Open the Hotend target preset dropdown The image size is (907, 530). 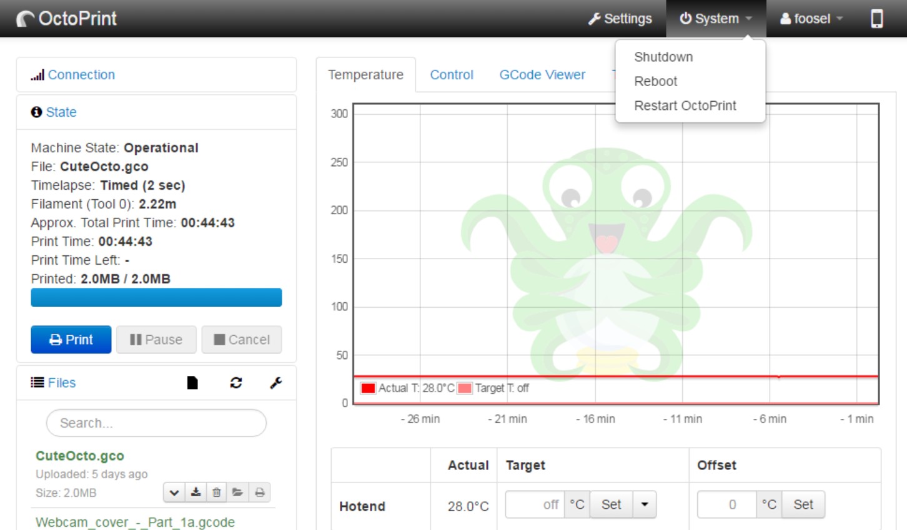(645, 504)
